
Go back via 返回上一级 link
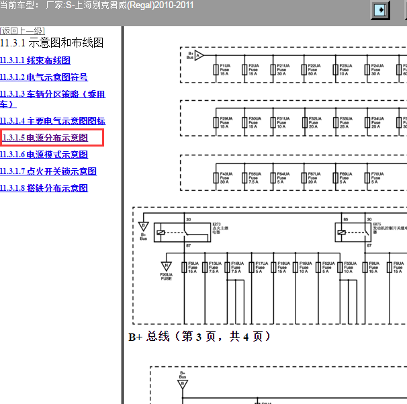tap(22, 31)
